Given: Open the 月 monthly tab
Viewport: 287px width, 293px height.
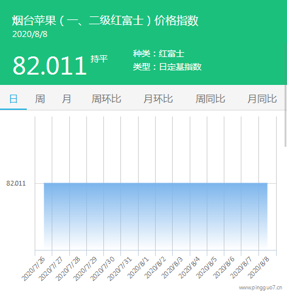Looking at the screenshot, I should (x=66, y=99).
